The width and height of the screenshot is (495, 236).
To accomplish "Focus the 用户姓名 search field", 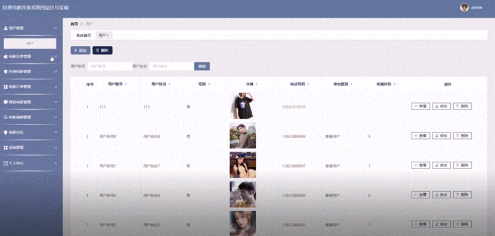I will tap(171, 66).
